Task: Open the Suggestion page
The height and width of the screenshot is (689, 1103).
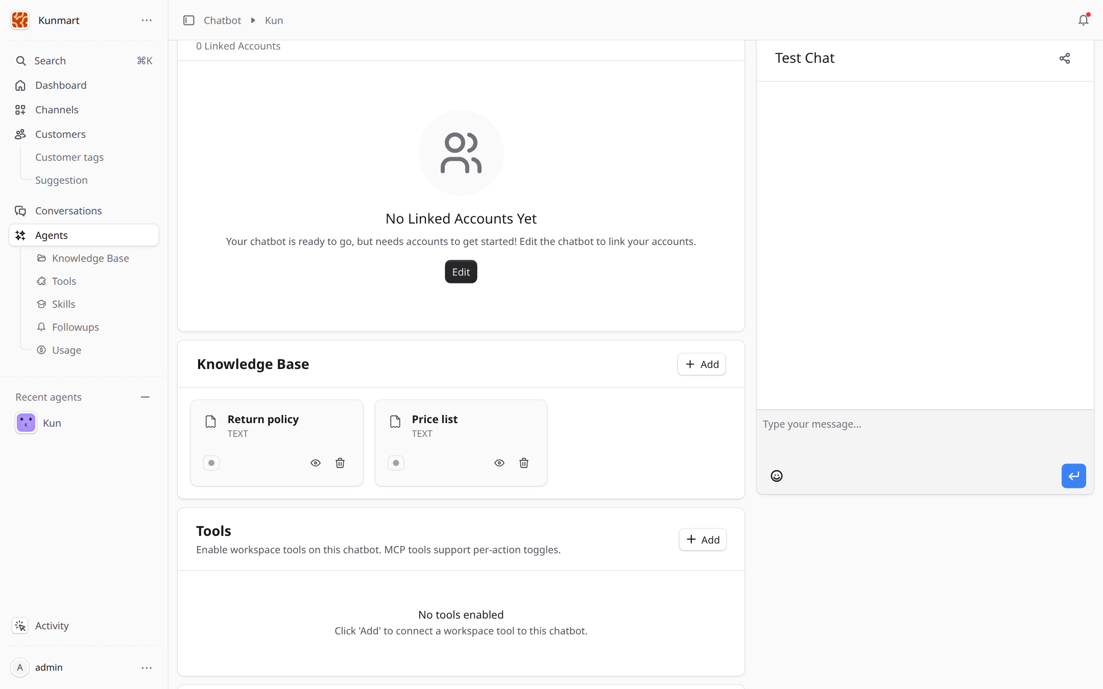Action: (x=61, y=180)
